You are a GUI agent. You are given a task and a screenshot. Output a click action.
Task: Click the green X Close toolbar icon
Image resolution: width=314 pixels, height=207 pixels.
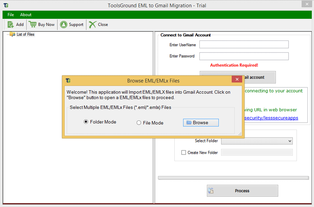92,24
